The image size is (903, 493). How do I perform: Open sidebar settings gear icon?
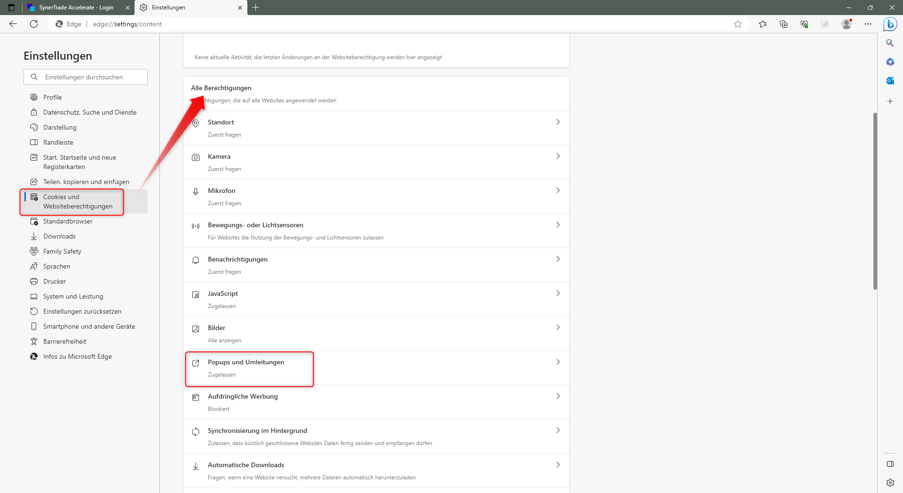click(x=890, y=482)
